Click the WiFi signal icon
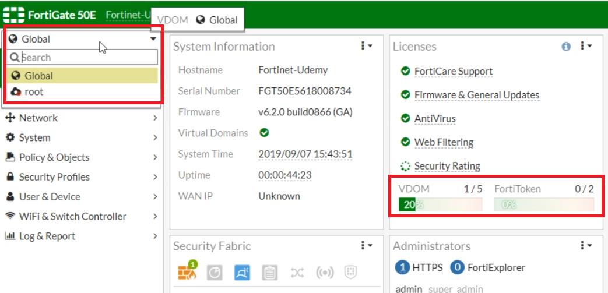 tap(10, 216)
